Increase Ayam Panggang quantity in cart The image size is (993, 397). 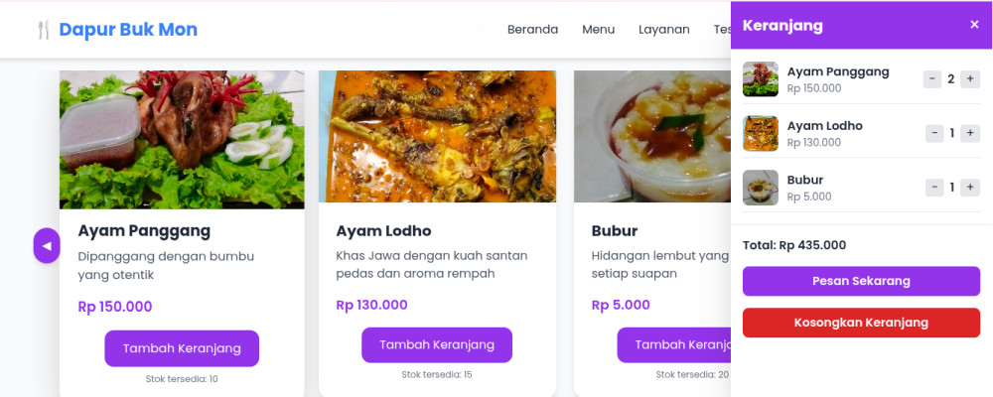pyautogui.click(x=970, y=79)
